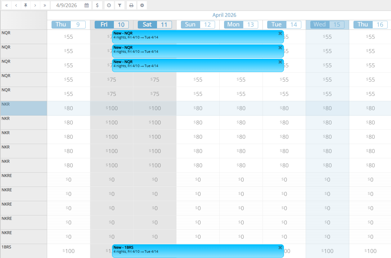Jump forward with the double-right arrow
The image size is (391, 258).
click(45, 5)
